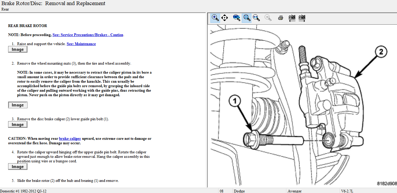Set image zoom to 100%
This screenshot has height=193, width=397.
click(237, 18)
